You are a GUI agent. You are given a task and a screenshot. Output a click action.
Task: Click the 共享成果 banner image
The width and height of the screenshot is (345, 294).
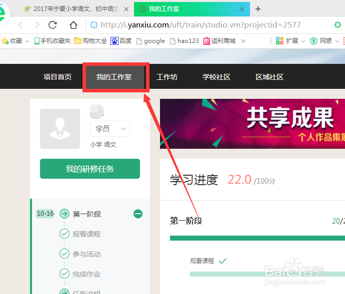click(x=252, y=124)
